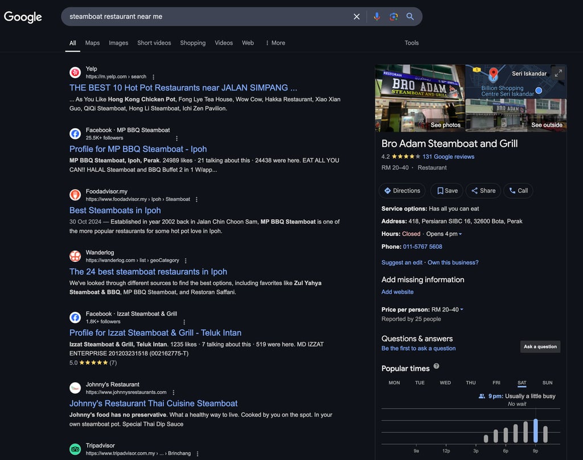Select SUN in Popular times

[x=547, y=383]
